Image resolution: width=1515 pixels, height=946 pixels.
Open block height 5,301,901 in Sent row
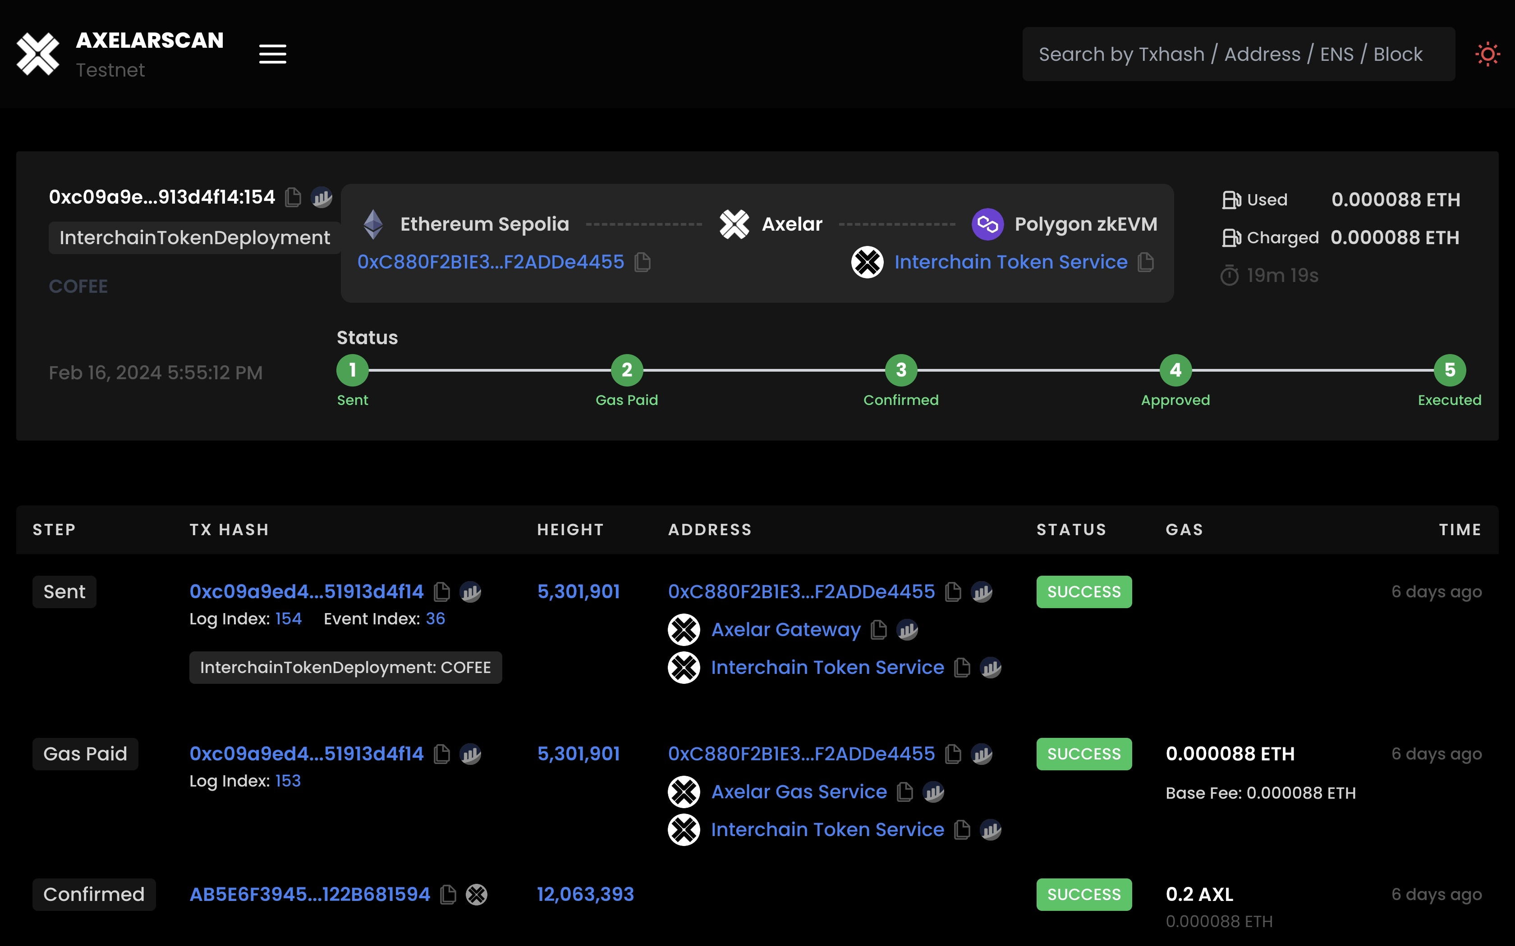coord(578,591)
